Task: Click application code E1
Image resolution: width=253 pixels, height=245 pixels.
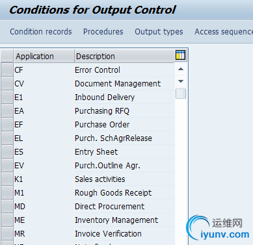Action: click(x=19, y=97)
